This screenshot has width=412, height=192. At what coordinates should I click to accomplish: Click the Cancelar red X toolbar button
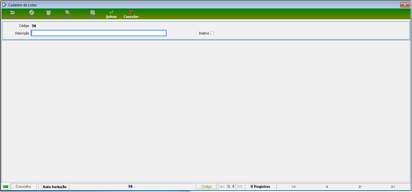(131, 14)
